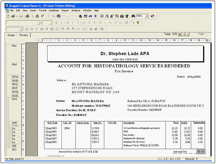The width and height of the screenshot is (216, 164).
Task: Cut selection using scissors icon
Action: (x=48, y=16)
